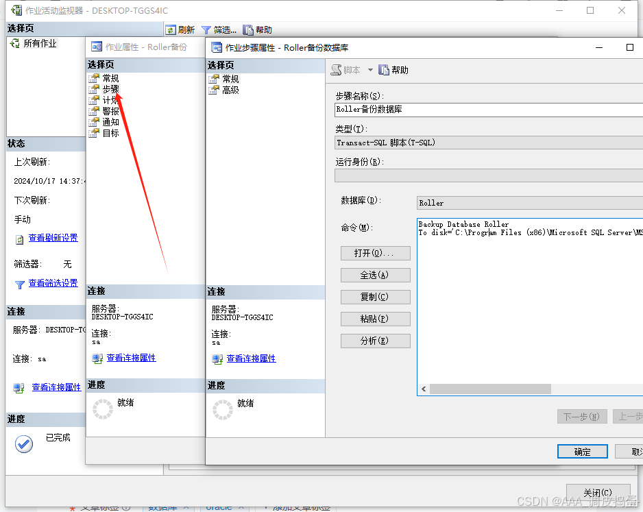The image size is (643, 512).
Task: Open 查看连接属性 link in 作业步骤属性 dialog
Action: [x=252, y=358]
